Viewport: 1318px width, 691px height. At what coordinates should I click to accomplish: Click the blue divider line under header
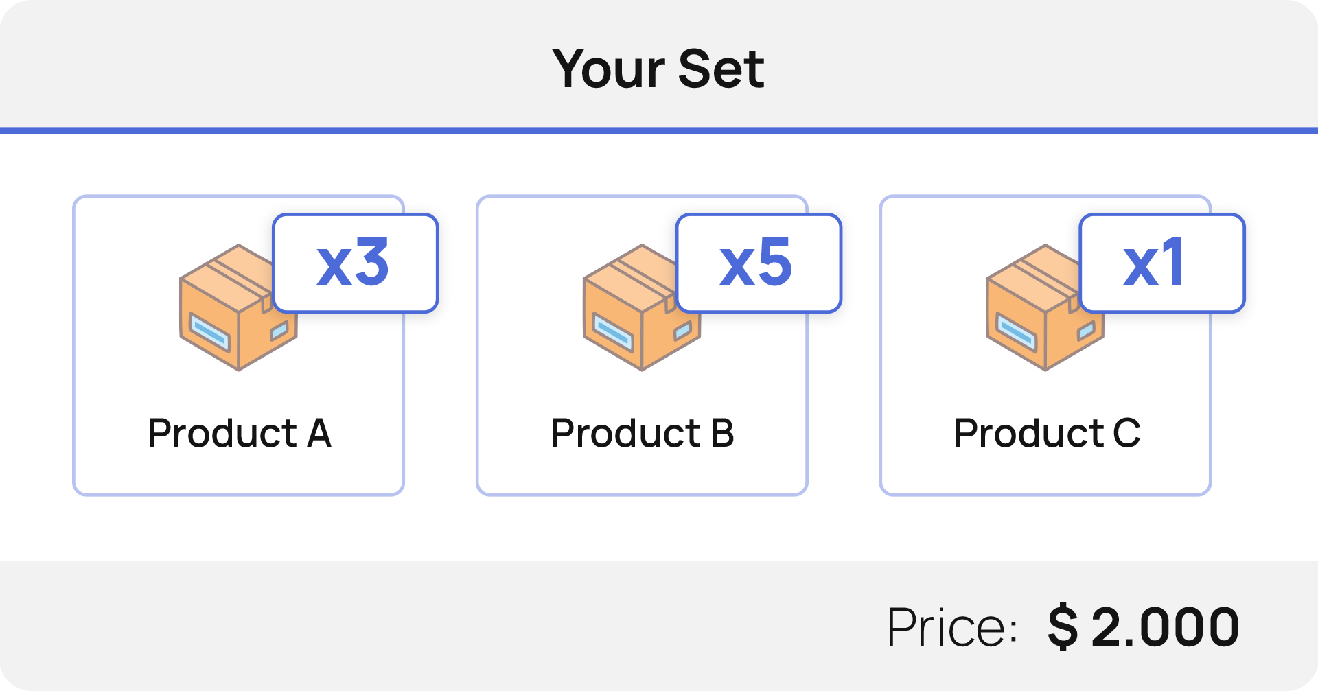659,130
